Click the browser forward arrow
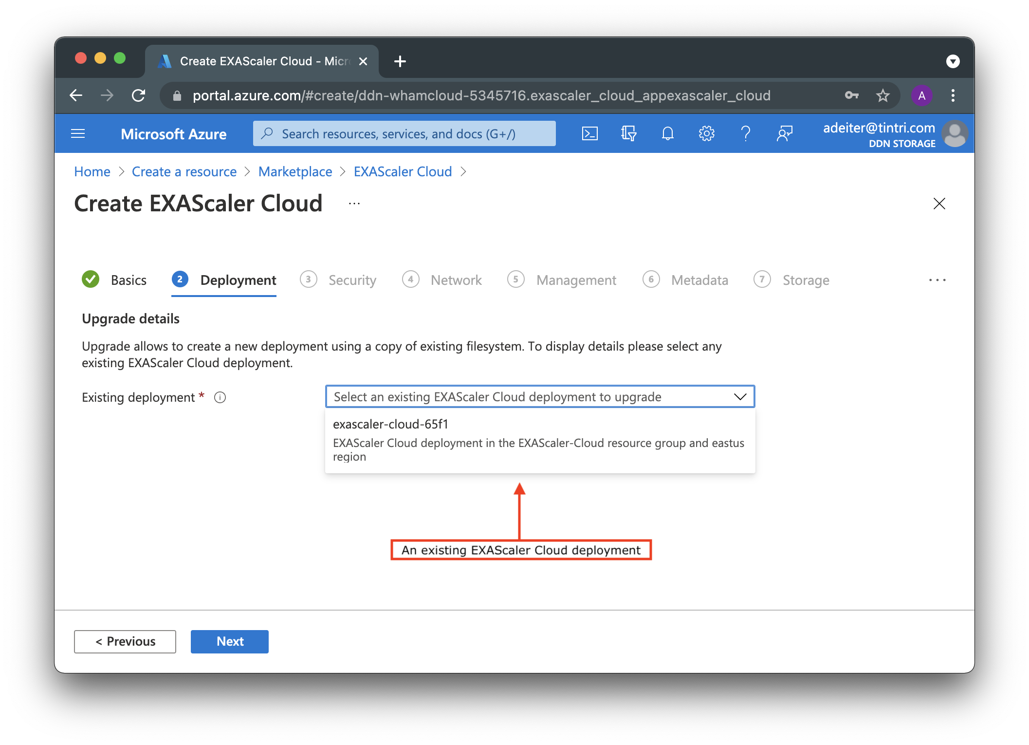The width and height of the screenshot is (1029, 745). [x=107, y=95]
